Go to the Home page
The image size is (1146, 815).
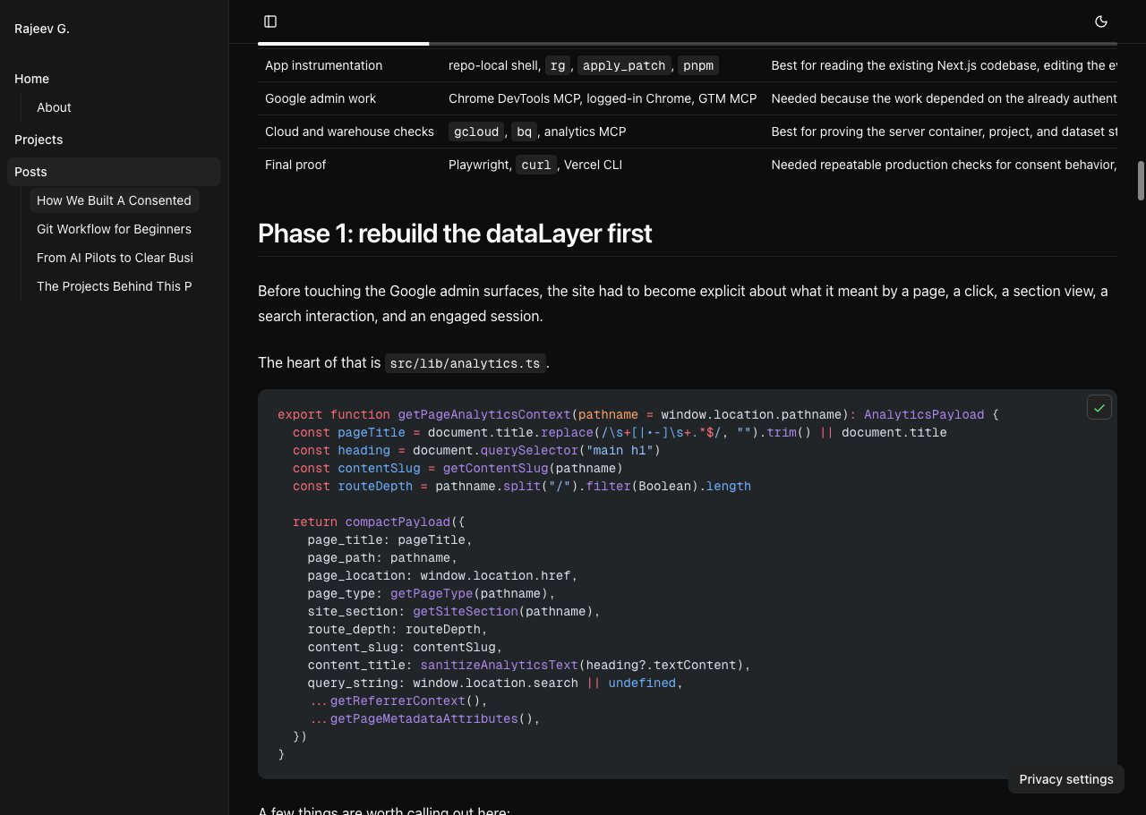click(32, 79)
